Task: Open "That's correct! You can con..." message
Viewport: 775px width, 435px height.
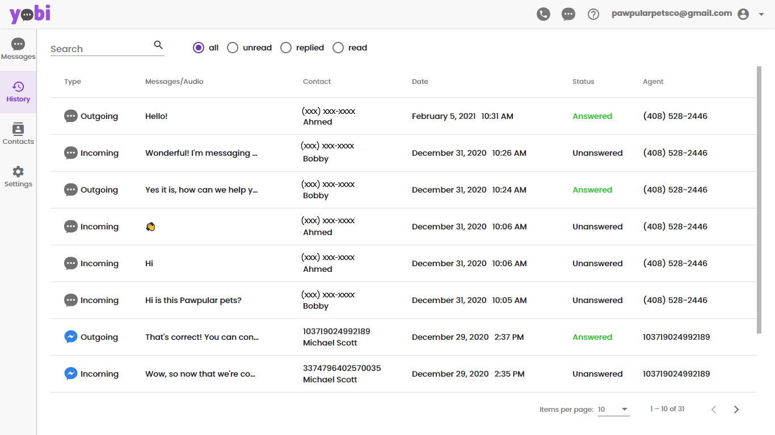Action: tap(202, 337)
